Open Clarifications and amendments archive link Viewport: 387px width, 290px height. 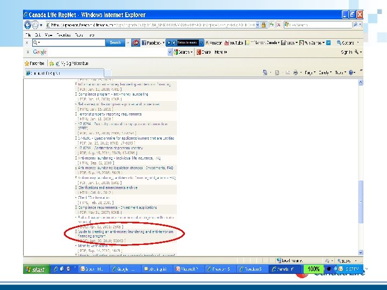tap(107, 187)
